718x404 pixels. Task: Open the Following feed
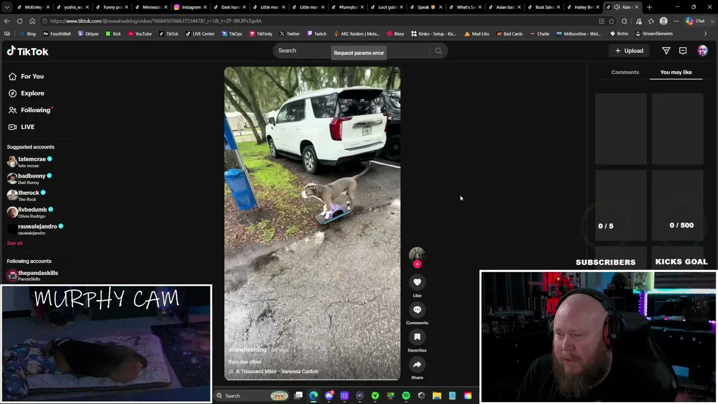click(x=30, y=111)
